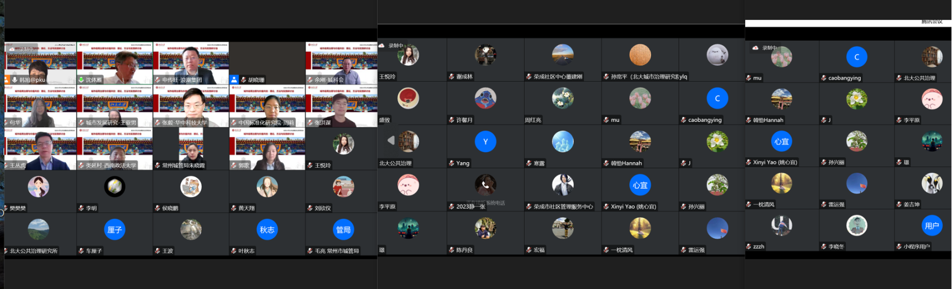Screen dimensions: 952x289
Task: Click the microphone icon beside 韩旭@pku
Action: tap(14, 80)
